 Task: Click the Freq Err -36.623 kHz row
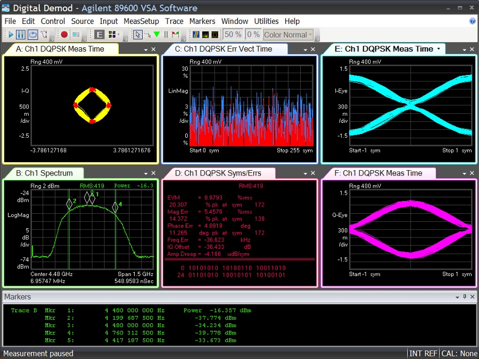click(209, 240)
